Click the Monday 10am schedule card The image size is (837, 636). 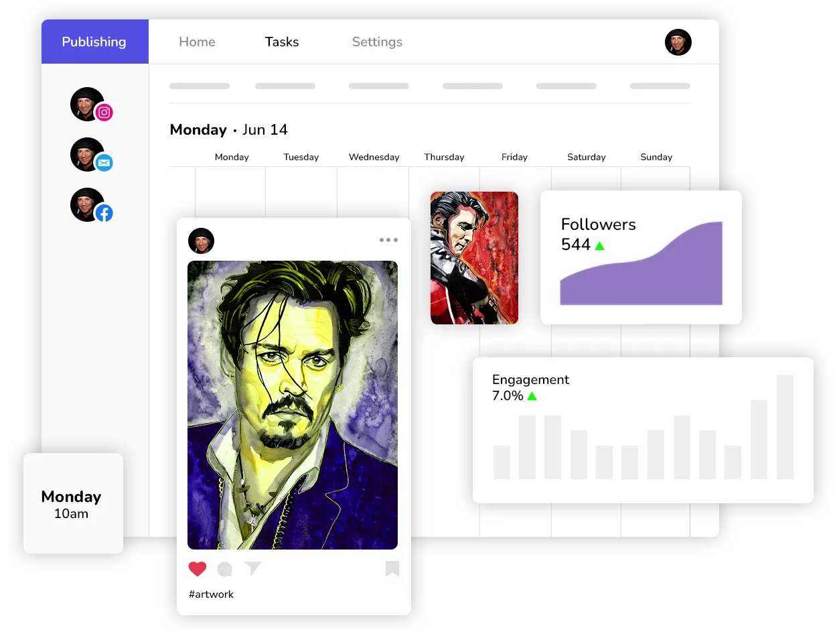click(x=73, y=503)
